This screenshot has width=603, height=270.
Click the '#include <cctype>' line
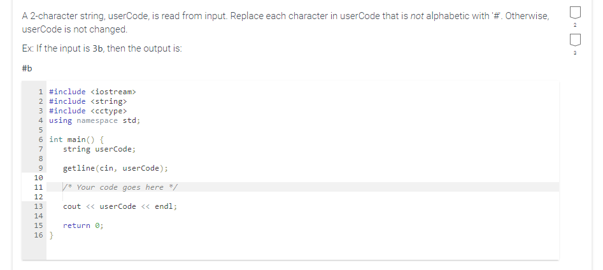point(88,111)
